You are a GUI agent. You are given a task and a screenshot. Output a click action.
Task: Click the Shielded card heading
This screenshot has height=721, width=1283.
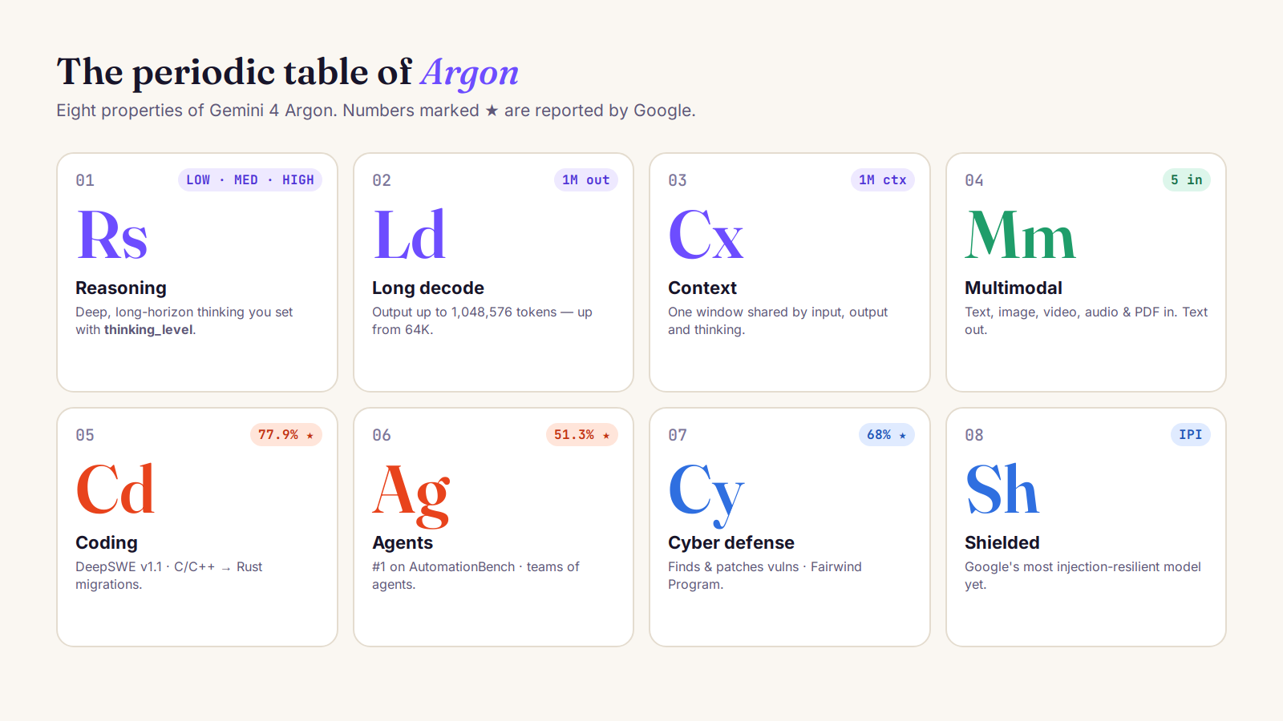pos(1002,542)
